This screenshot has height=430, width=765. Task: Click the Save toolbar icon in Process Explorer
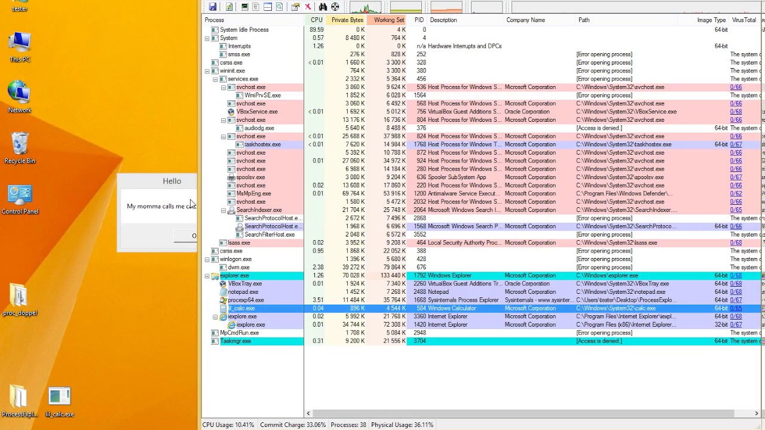click(x=212, y=7)
